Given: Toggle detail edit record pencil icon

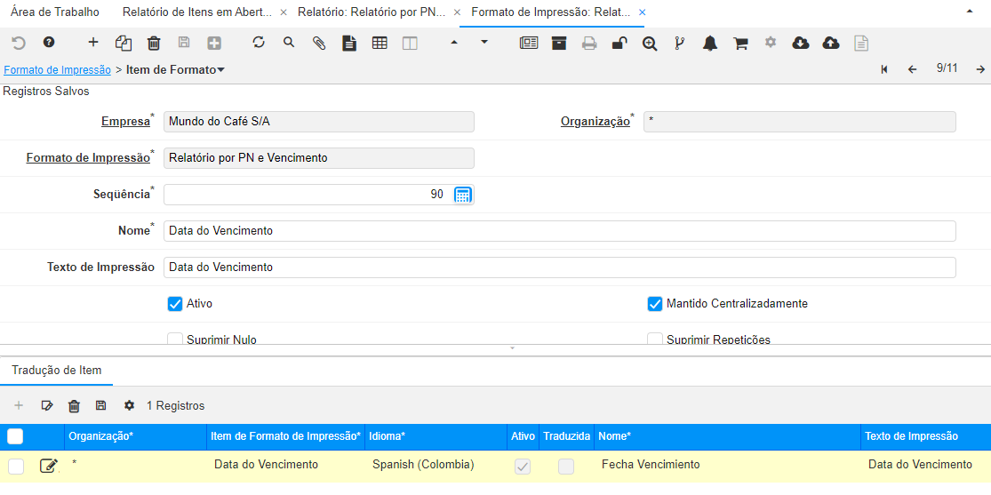Looking at the screenshot, I should pyautogui.click(x=46, y=405).
